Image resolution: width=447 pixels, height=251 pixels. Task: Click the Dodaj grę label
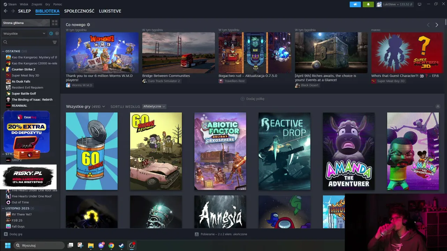coord(16,234)
